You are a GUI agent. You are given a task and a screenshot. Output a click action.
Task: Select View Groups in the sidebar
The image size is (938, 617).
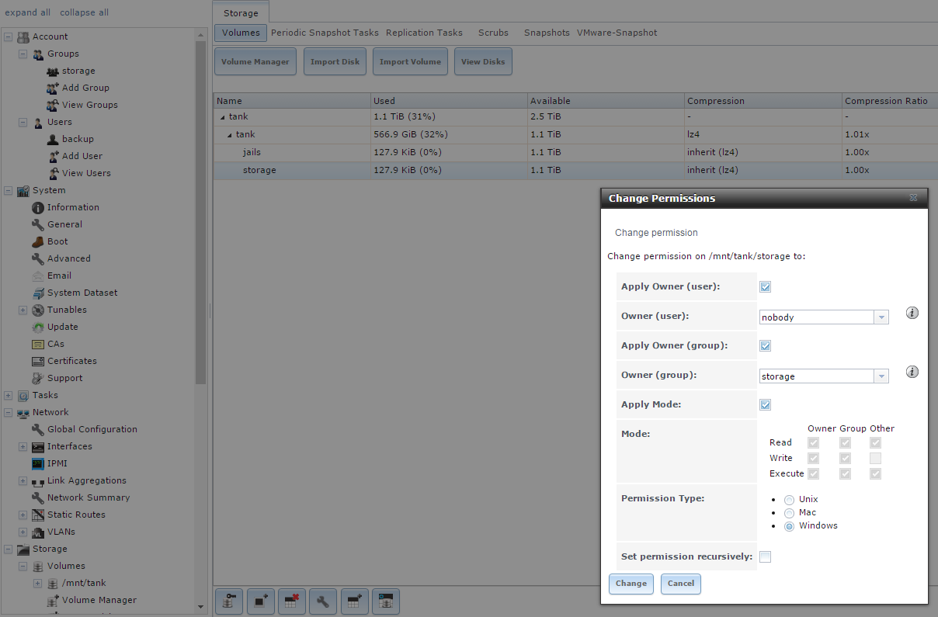pyautogui.click(x=89, y=105)
